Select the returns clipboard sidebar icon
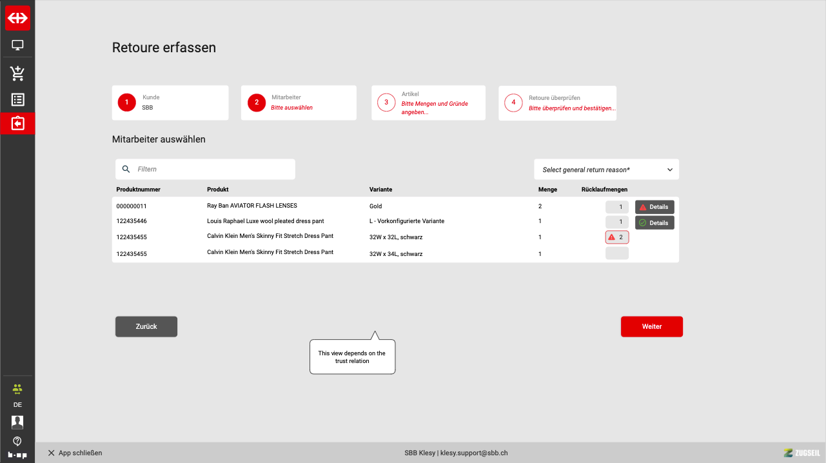 click(x=17, y=123)
